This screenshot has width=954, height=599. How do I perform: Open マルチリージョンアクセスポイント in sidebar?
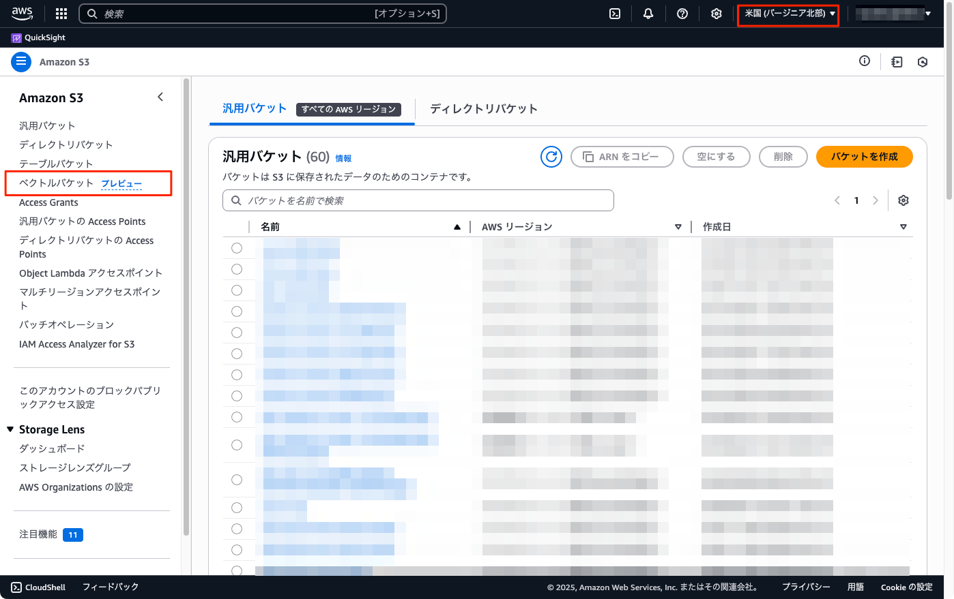90,298
